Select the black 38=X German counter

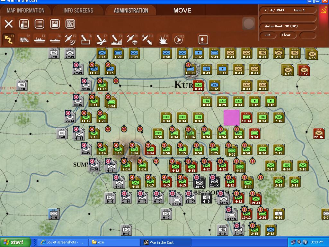(199, 183)
